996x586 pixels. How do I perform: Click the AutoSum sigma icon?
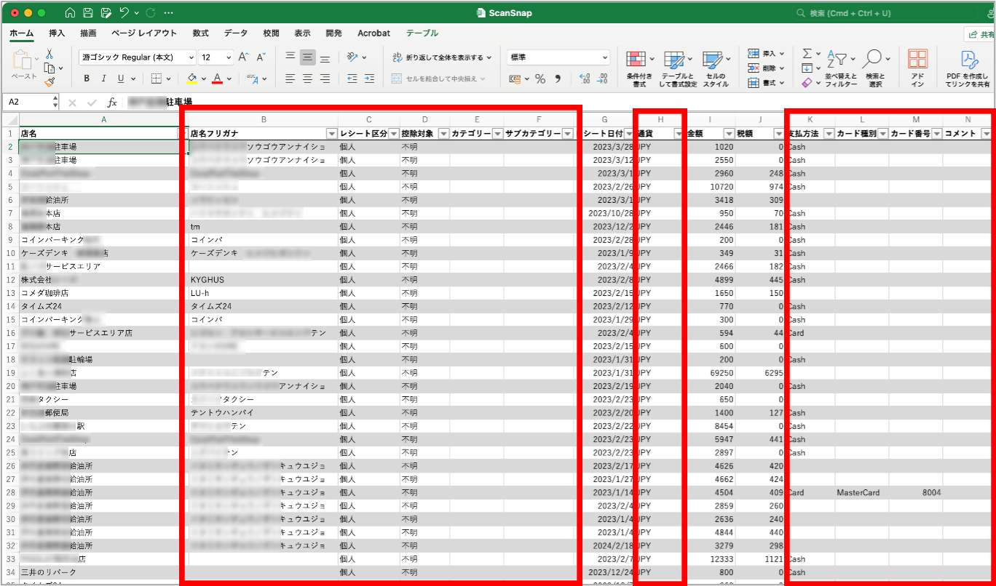click(x=807, y=54)
